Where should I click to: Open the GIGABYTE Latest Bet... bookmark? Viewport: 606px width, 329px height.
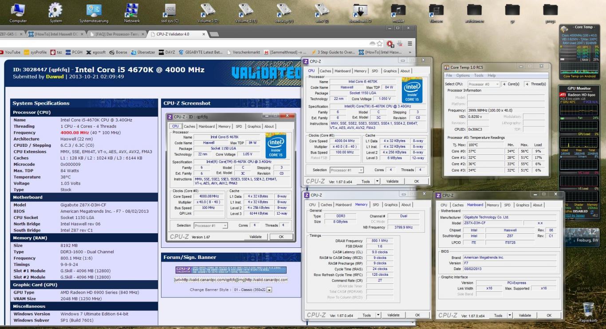coord(201,52)
